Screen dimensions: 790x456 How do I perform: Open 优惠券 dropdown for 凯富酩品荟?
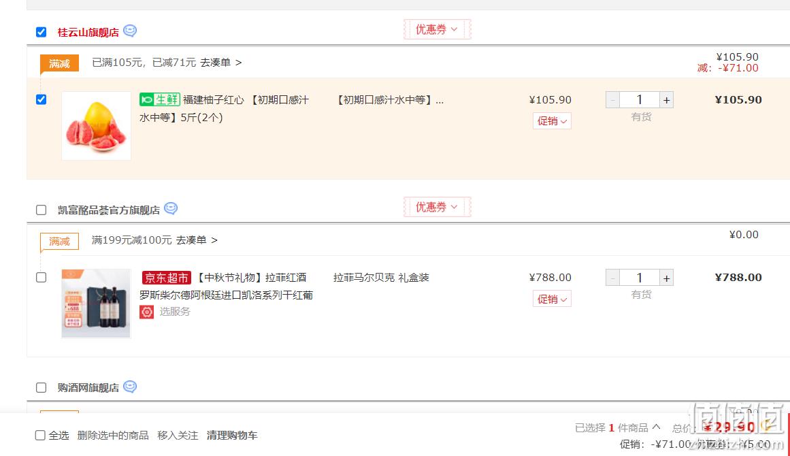pyautogui.click(x=437, y=207)
